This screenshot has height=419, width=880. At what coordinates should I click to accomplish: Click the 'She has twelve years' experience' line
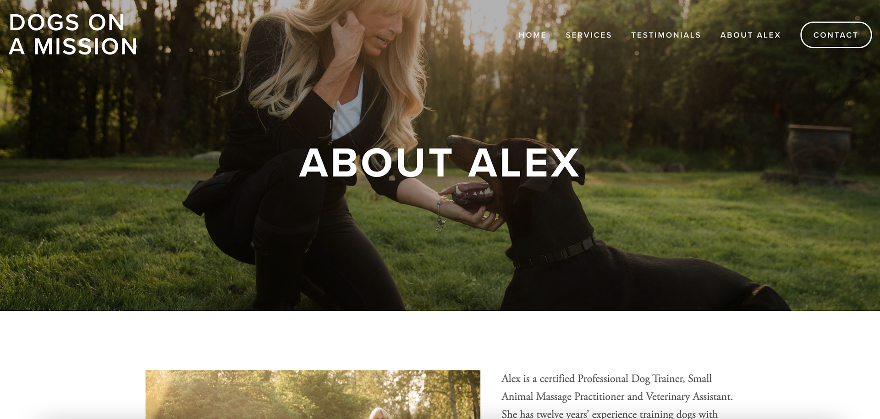point(610,414)
